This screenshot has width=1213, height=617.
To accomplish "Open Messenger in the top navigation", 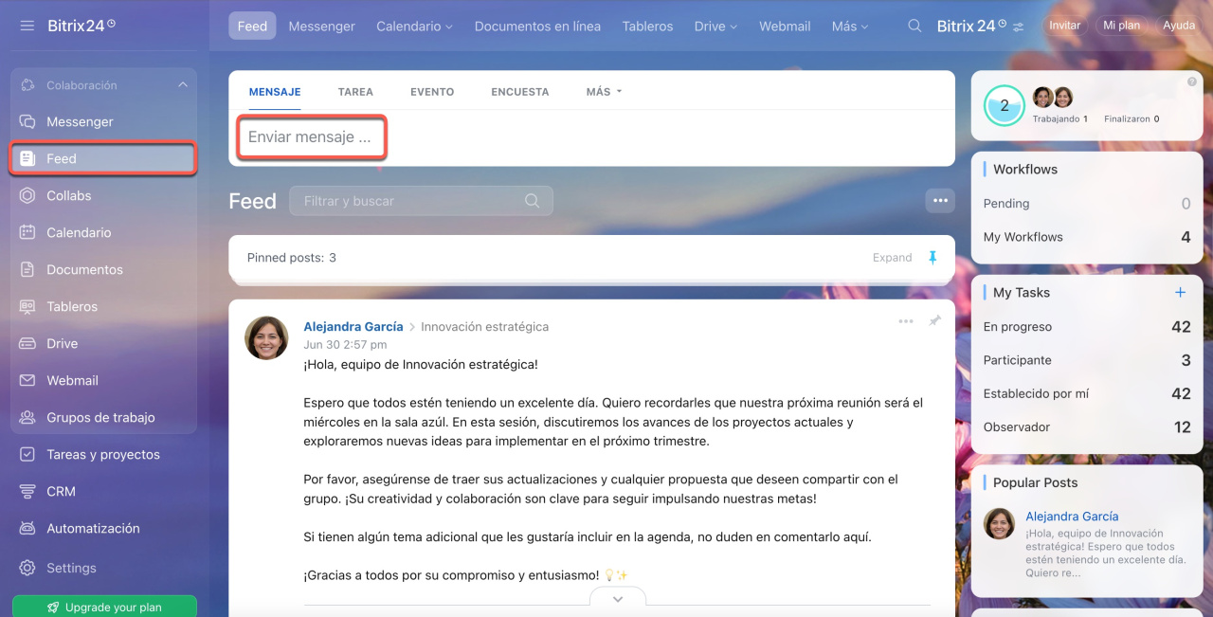I will [321, 27].
